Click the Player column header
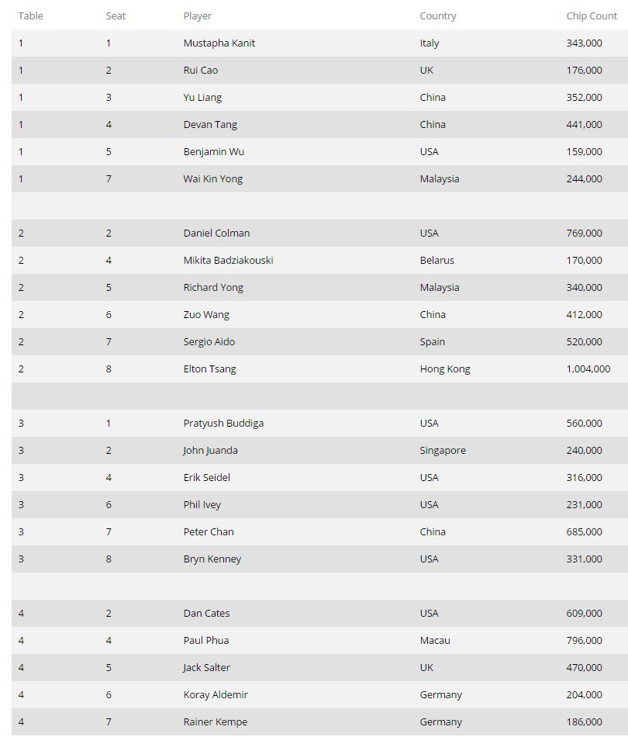 click(197, 16)
